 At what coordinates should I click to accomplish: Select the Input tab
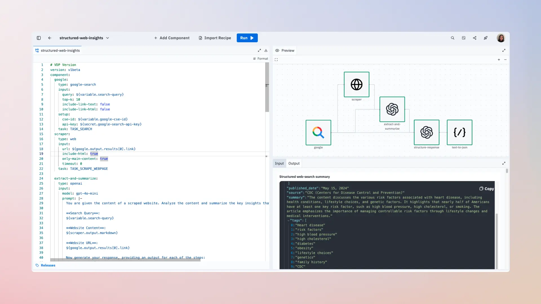point(279,164)
